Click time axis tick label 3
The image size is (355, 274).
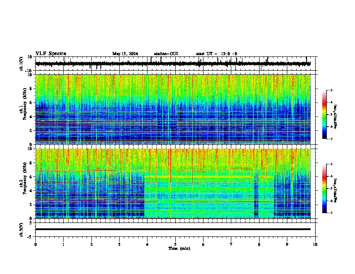point(119,244)
